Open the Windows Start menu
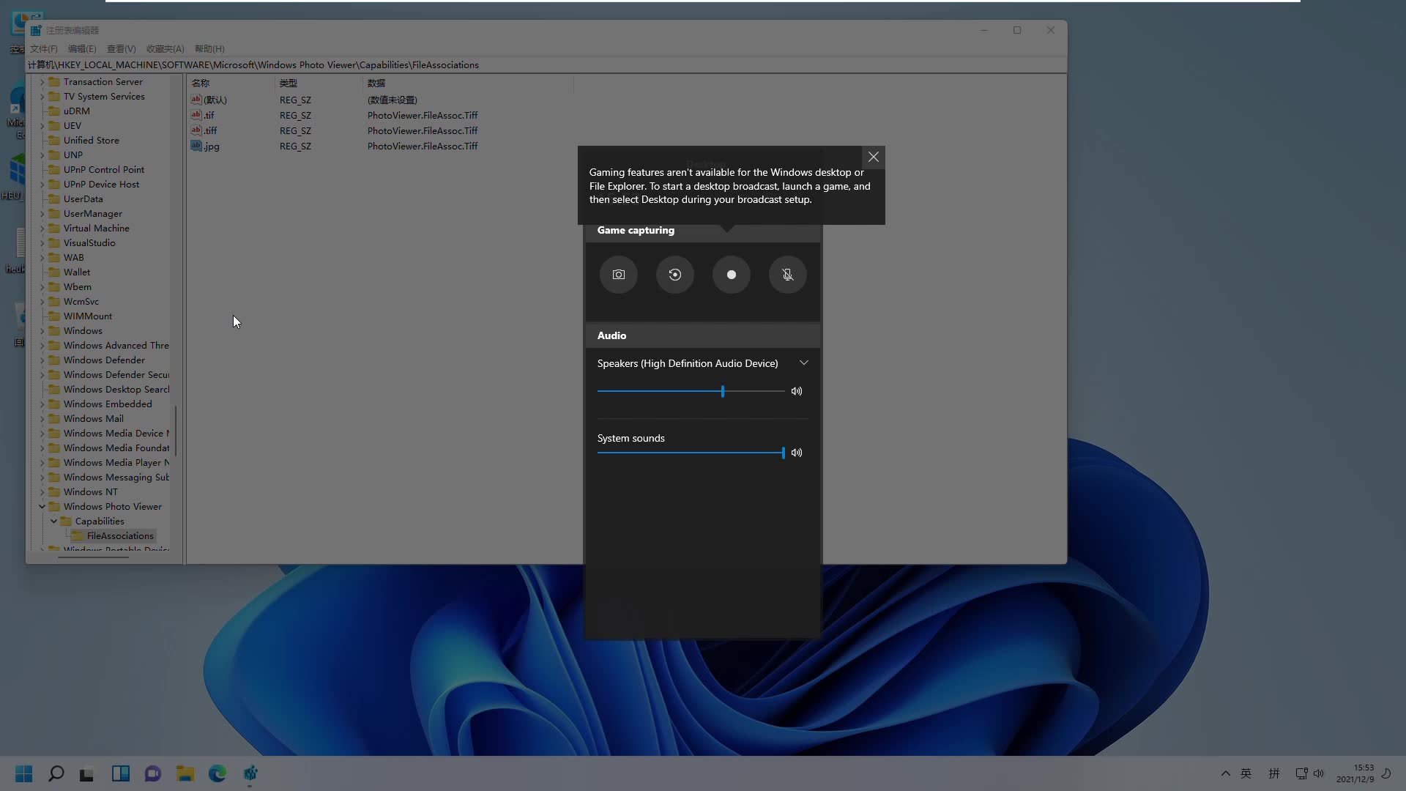The width and height of the screenshot is (1406, 791). click(x=24, y=773)
